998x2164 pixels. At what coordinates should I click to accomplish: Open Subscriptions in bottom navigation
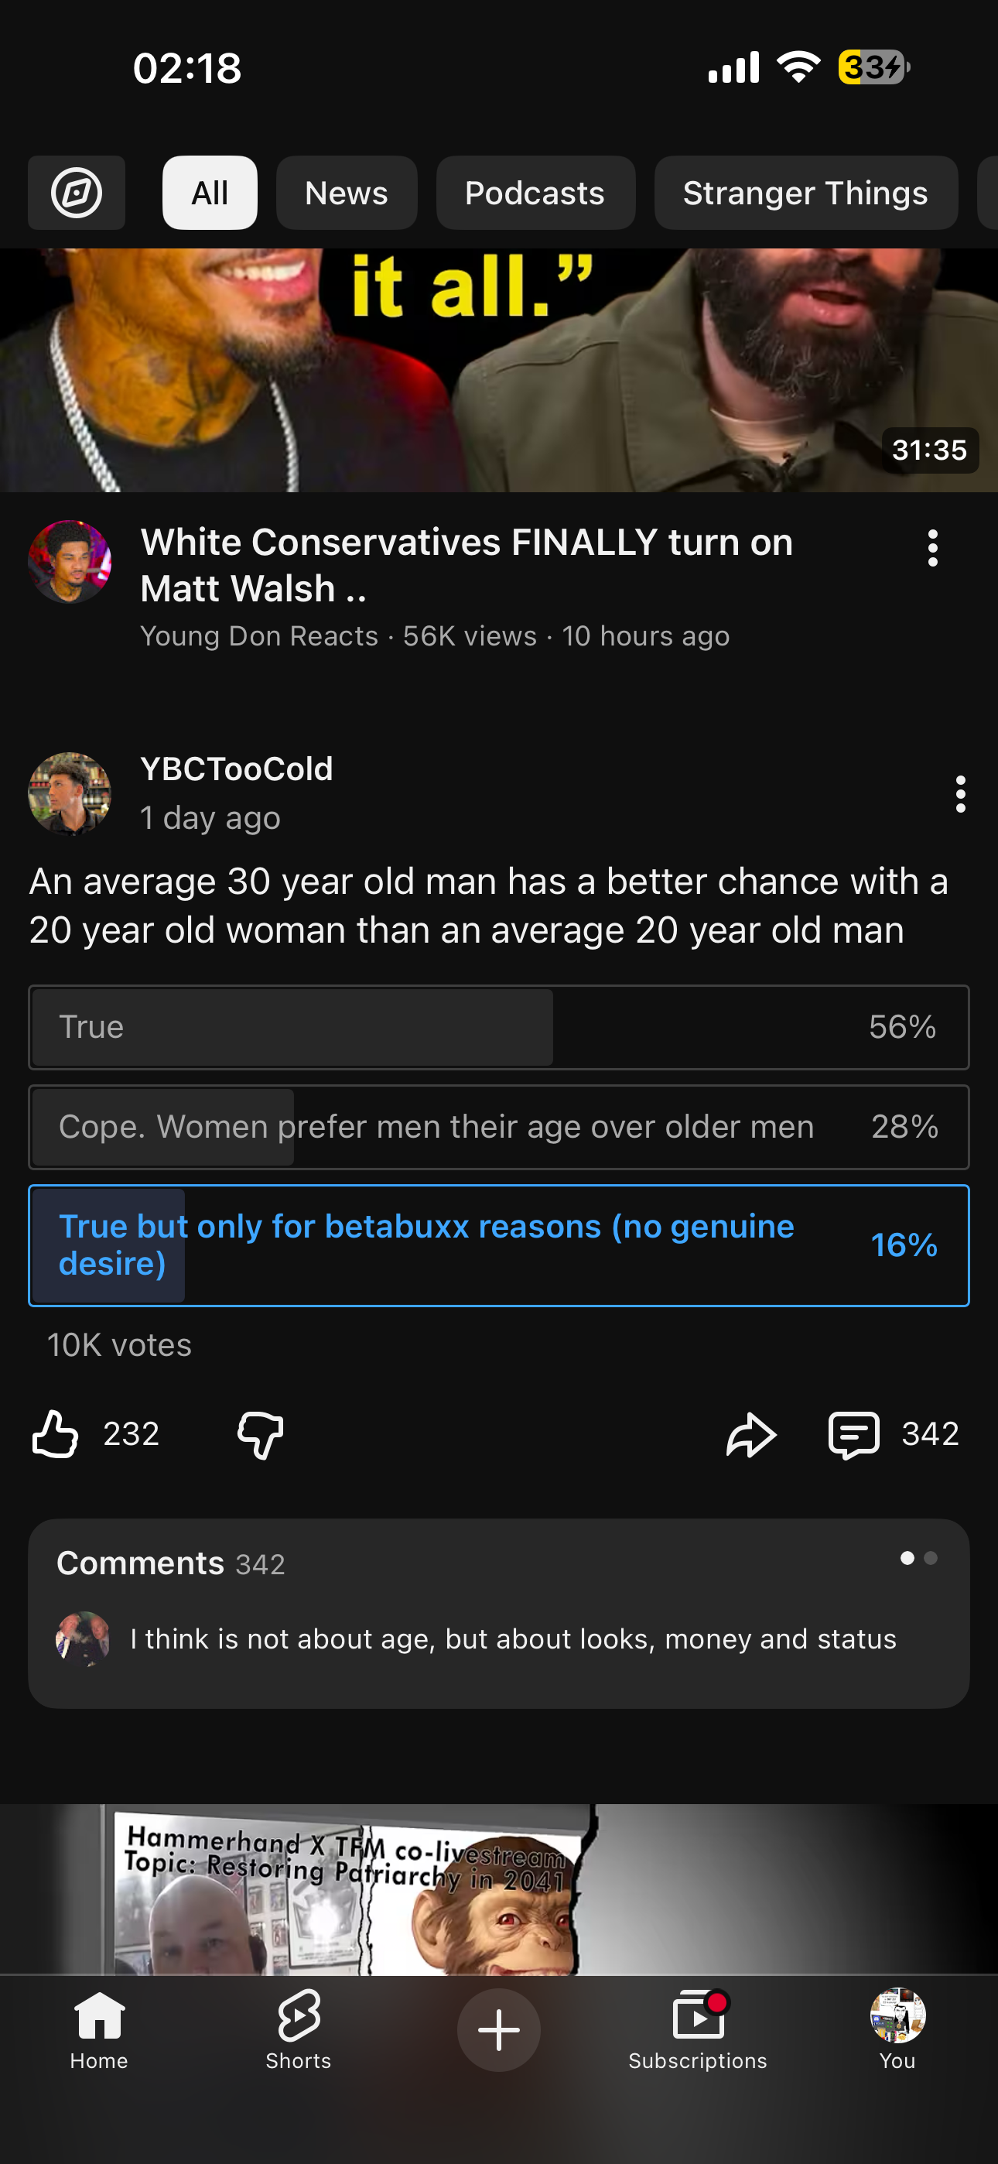(x=697, y=2029)
